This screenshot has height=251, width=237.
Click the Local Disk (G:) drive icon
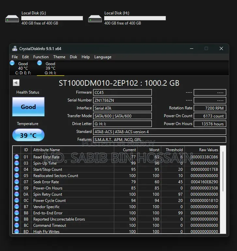coord(12,19)
